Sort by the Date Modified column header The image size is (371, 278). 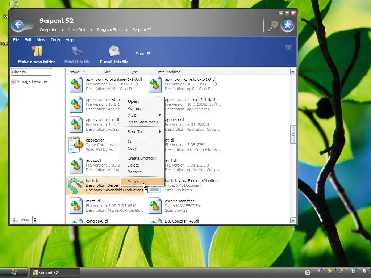(x=174, y=72)
